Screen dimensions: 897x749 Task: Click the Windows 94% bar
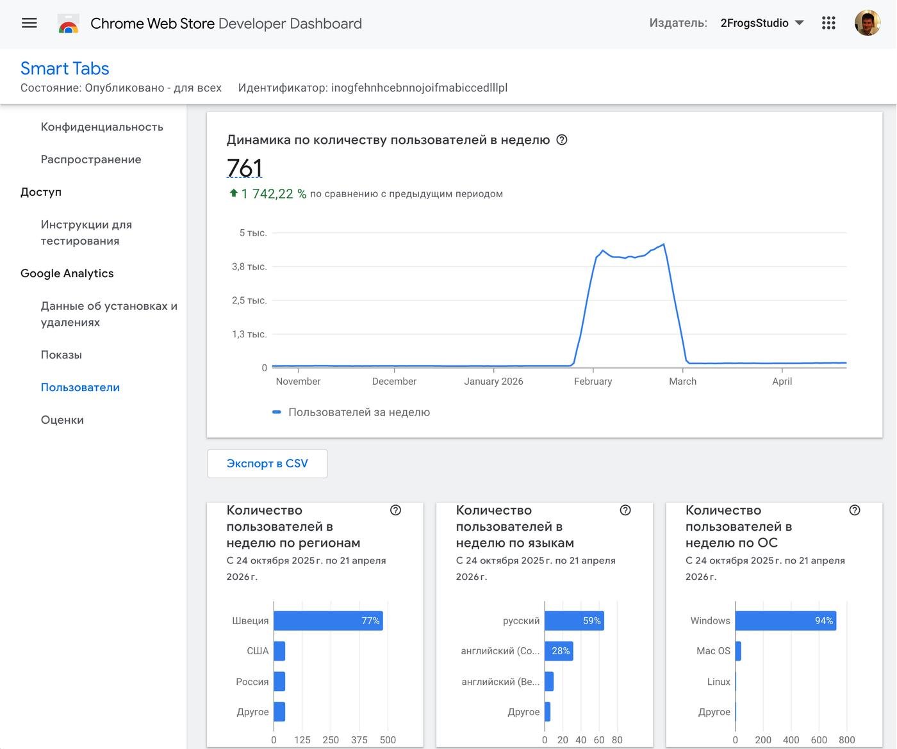pyautogui.click(x=785, y=621)
